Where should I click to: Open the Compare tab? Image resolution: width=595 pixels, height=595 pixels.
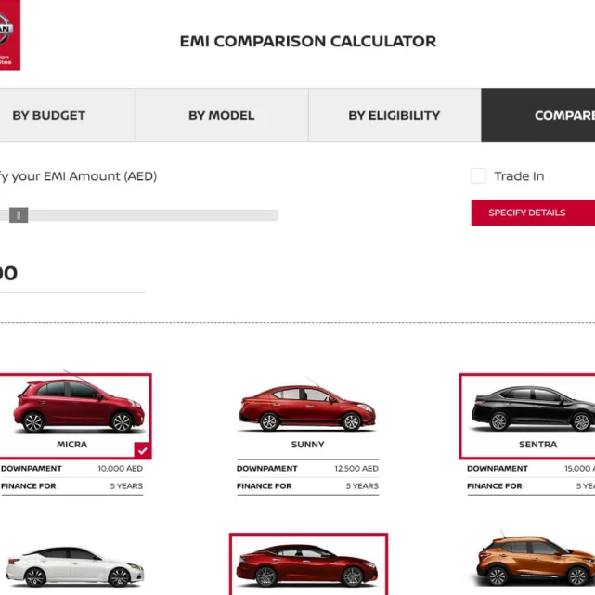[x=538, y=115]
